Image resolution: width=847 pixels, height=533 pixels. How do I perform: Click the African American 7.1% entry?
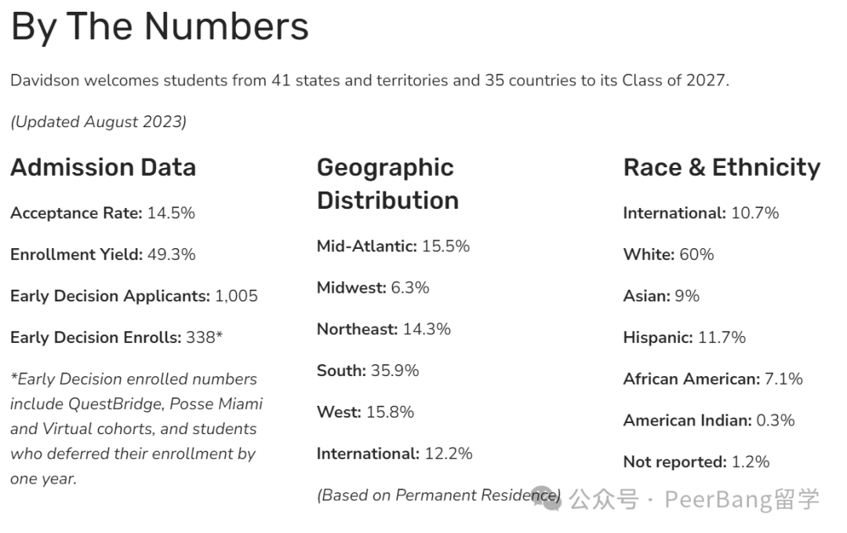click(x=713, y=378)
